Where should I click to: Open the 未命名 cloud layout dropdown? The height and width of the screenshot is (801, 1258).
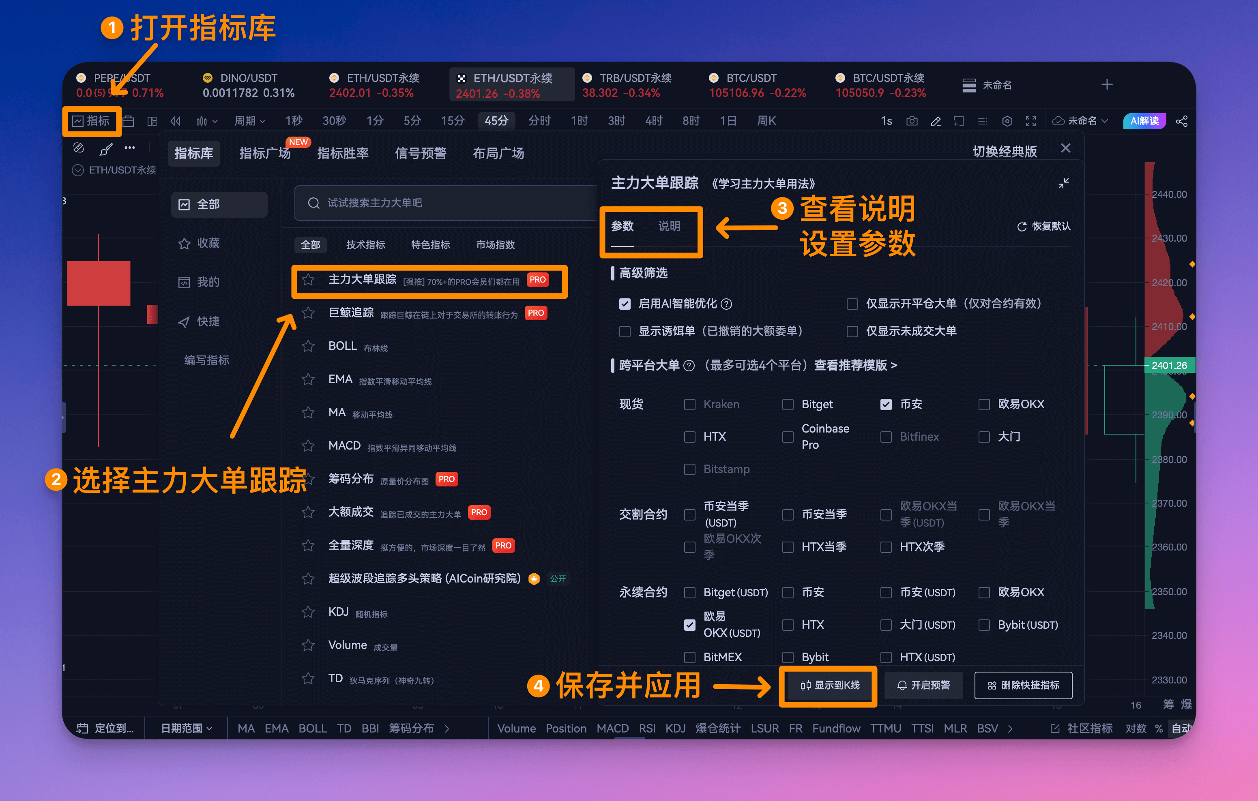(x=1080, y=121)
